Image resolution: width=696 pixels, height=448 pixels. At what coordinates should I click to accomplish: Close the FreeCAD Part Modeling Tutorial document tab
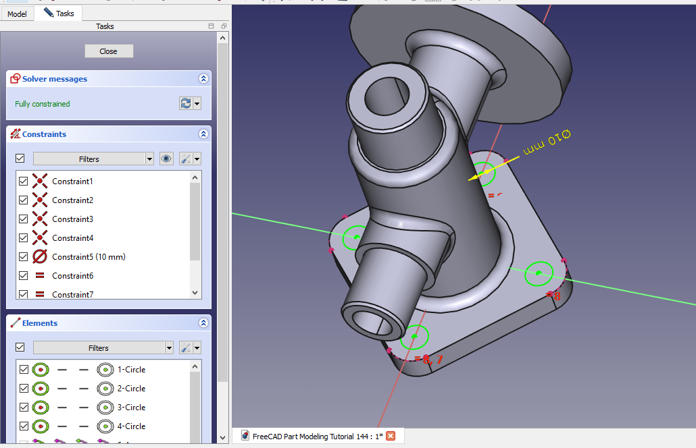[x=391, y=436]
